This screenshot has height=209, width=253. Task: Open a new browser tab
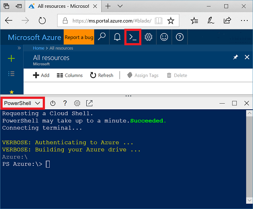click(x=108, y=6)
